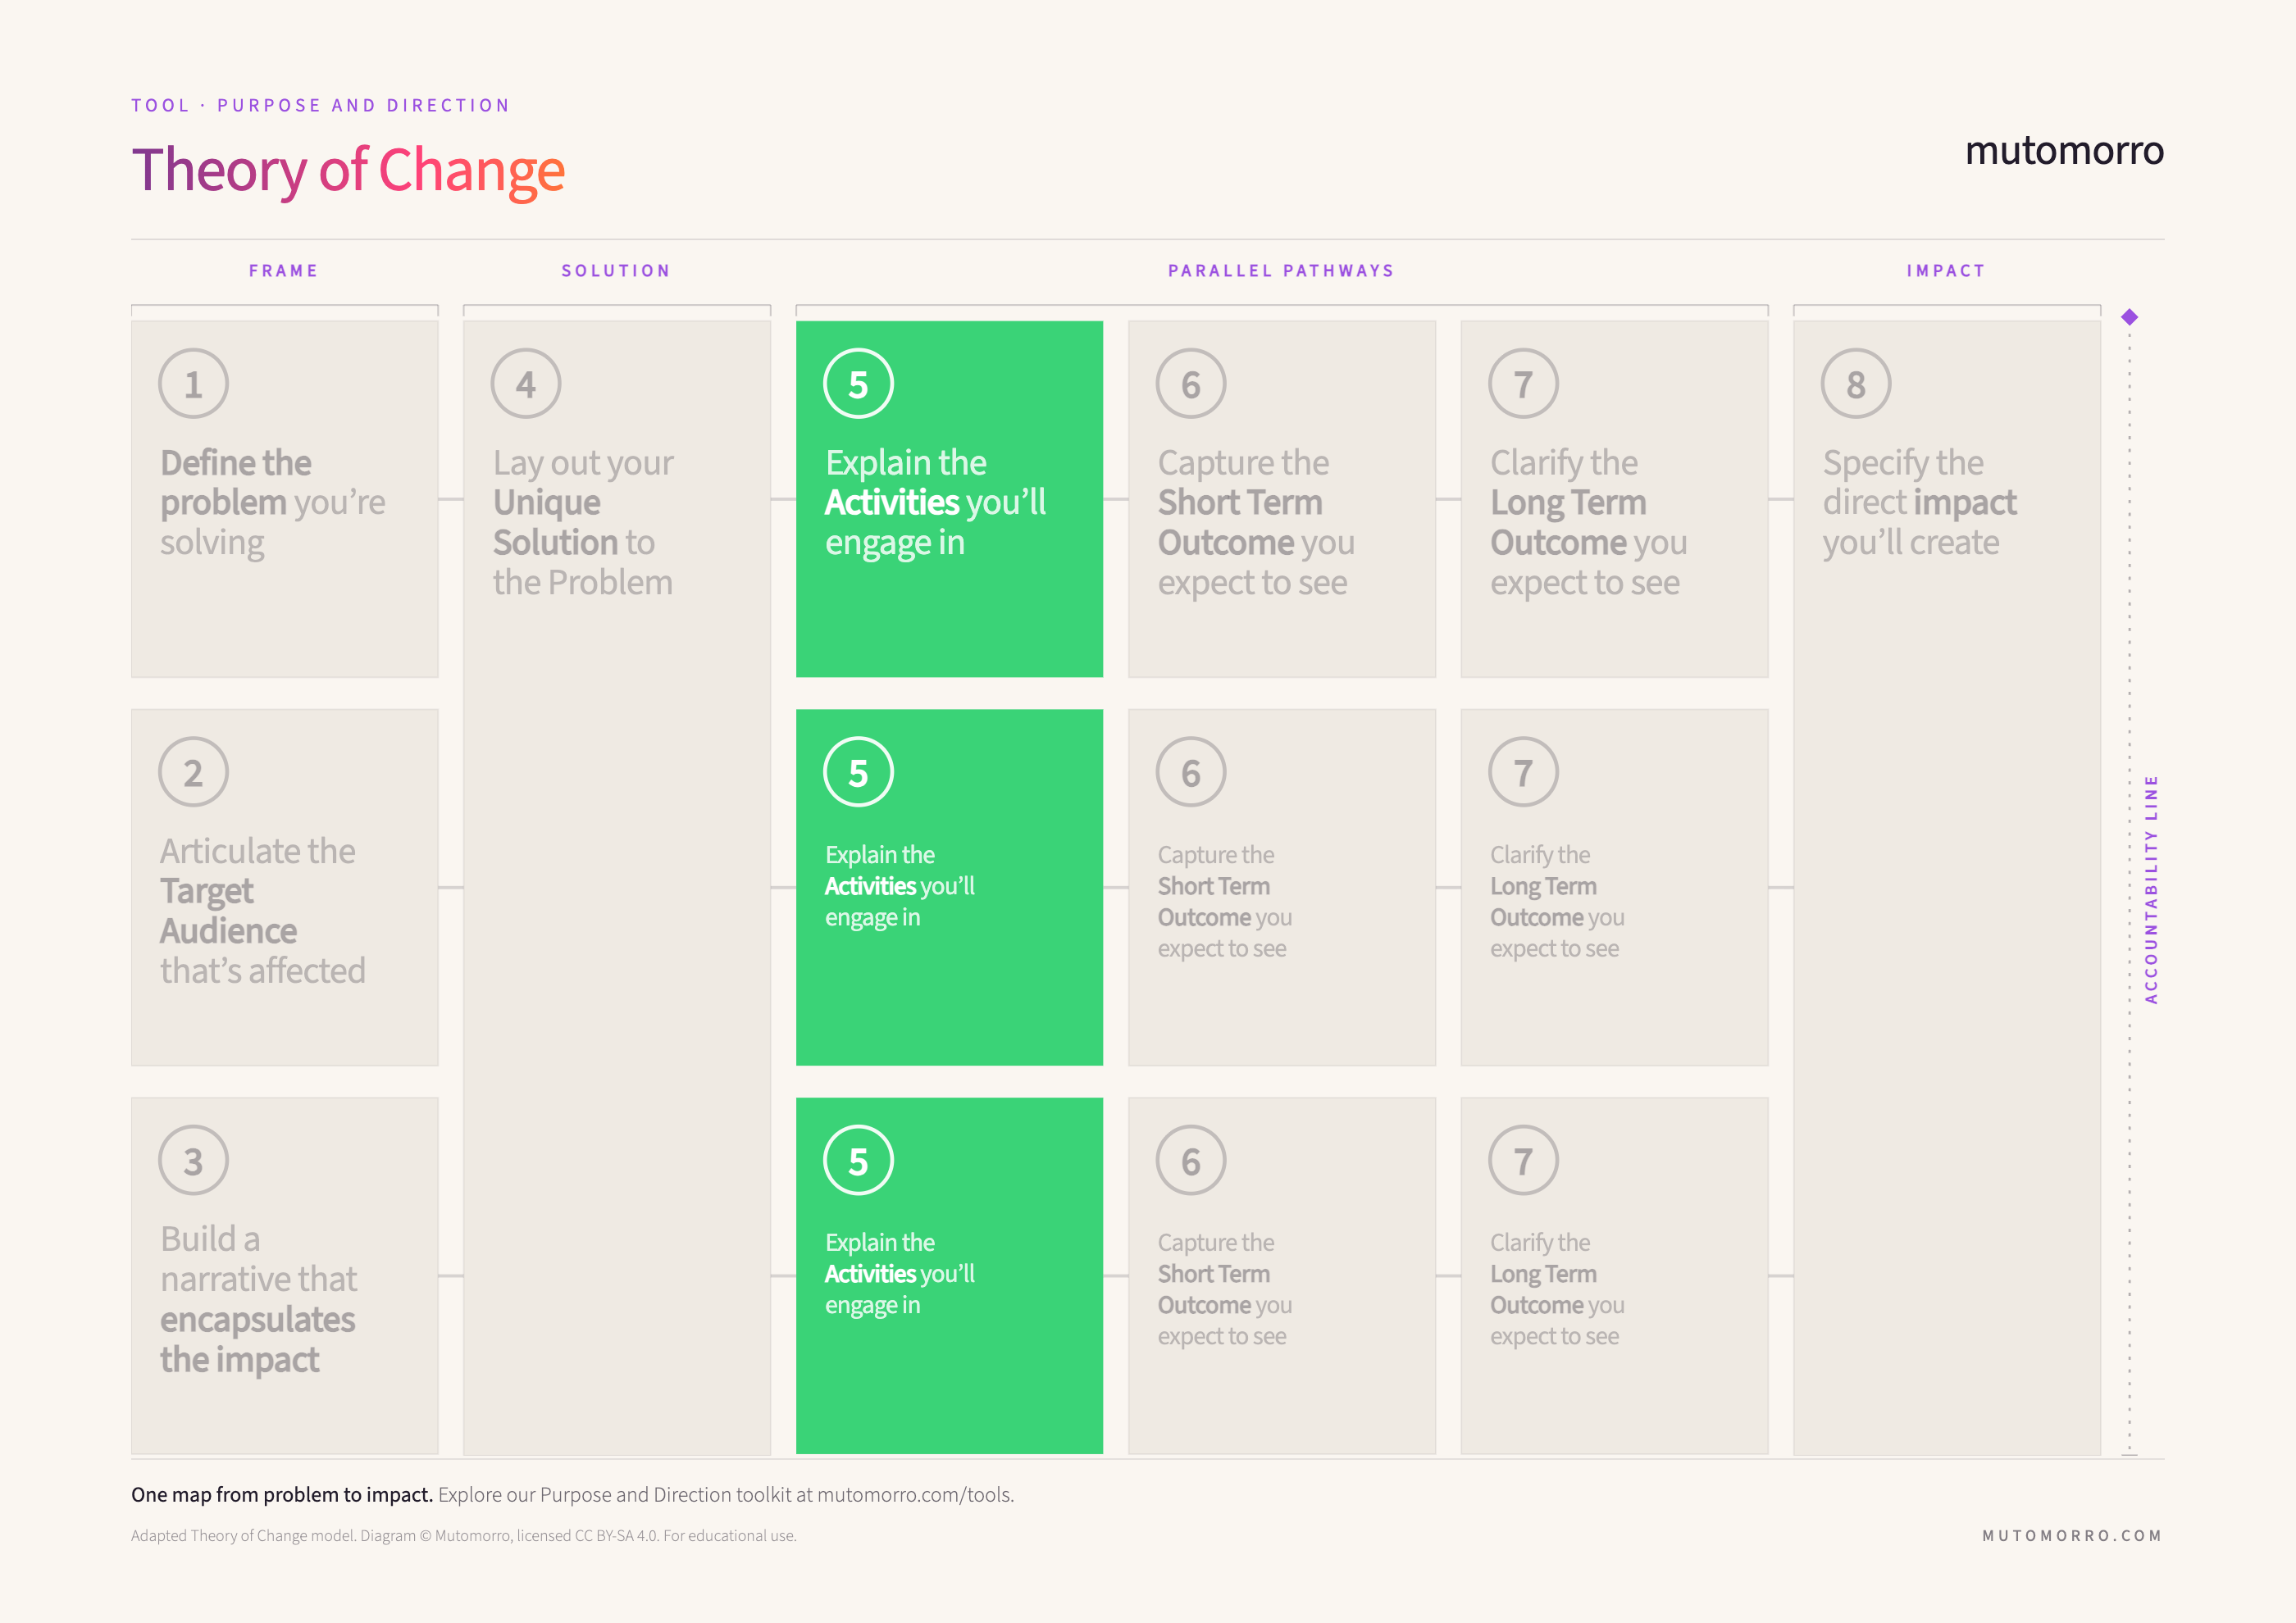Click the number 8 circle badge
2296x1623 pixels.
pos(1856,384)
